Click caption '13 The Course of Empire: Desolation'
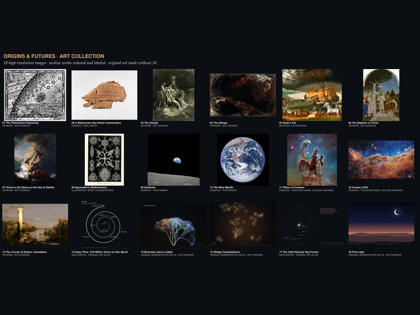 click(25, 252)
